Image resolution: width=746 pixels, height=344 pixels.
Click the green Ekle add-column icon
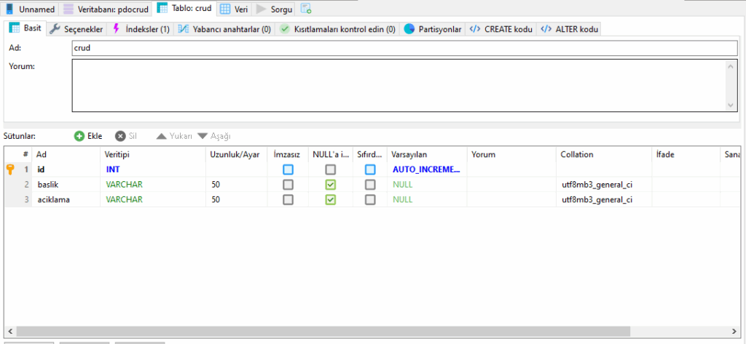tap(79, 136)
